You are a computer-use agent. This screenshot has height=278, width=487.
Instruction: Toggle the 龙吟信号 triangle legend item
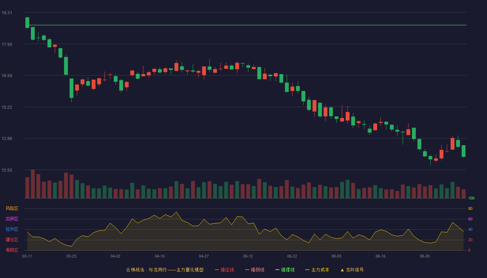click(x=352, y=270)
